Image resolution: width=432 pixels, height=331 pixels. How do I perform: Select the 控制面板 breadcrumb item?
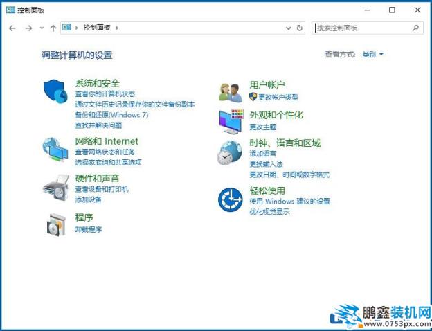pos(97,28)
